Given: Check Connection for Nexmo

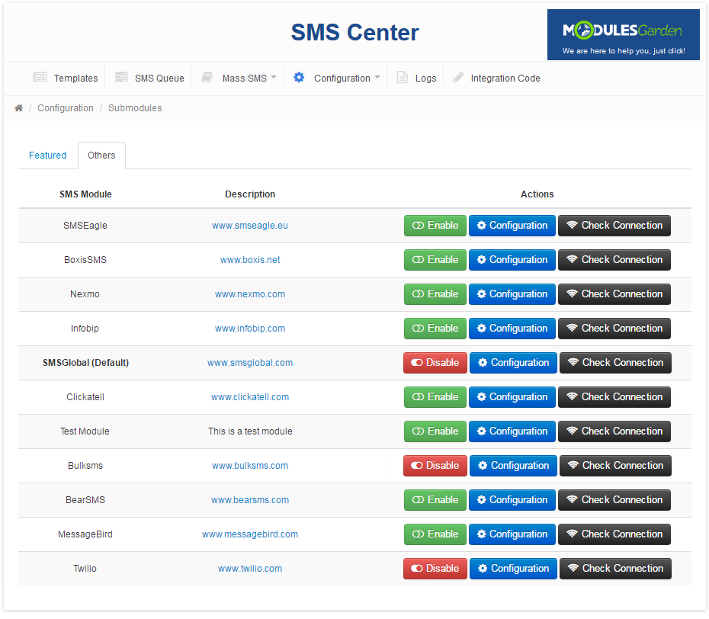Looking at the screenshot, I should click(x=614, y=294).
